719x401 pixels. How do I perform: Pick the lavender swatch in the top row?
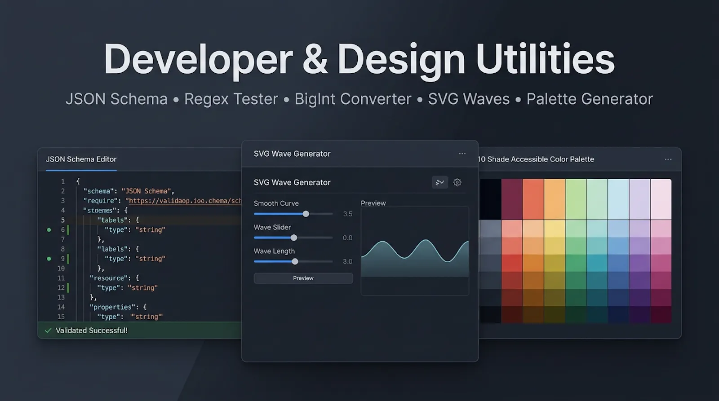tap(640, 199)
